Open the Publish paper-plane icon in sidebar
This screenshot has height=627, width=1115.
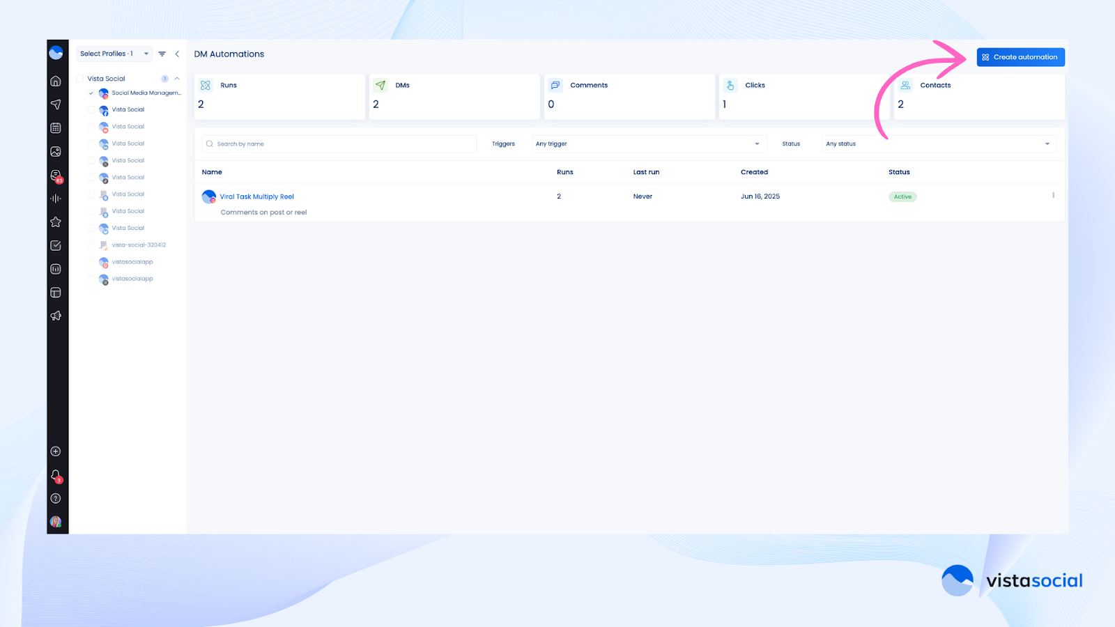point(56,104)
